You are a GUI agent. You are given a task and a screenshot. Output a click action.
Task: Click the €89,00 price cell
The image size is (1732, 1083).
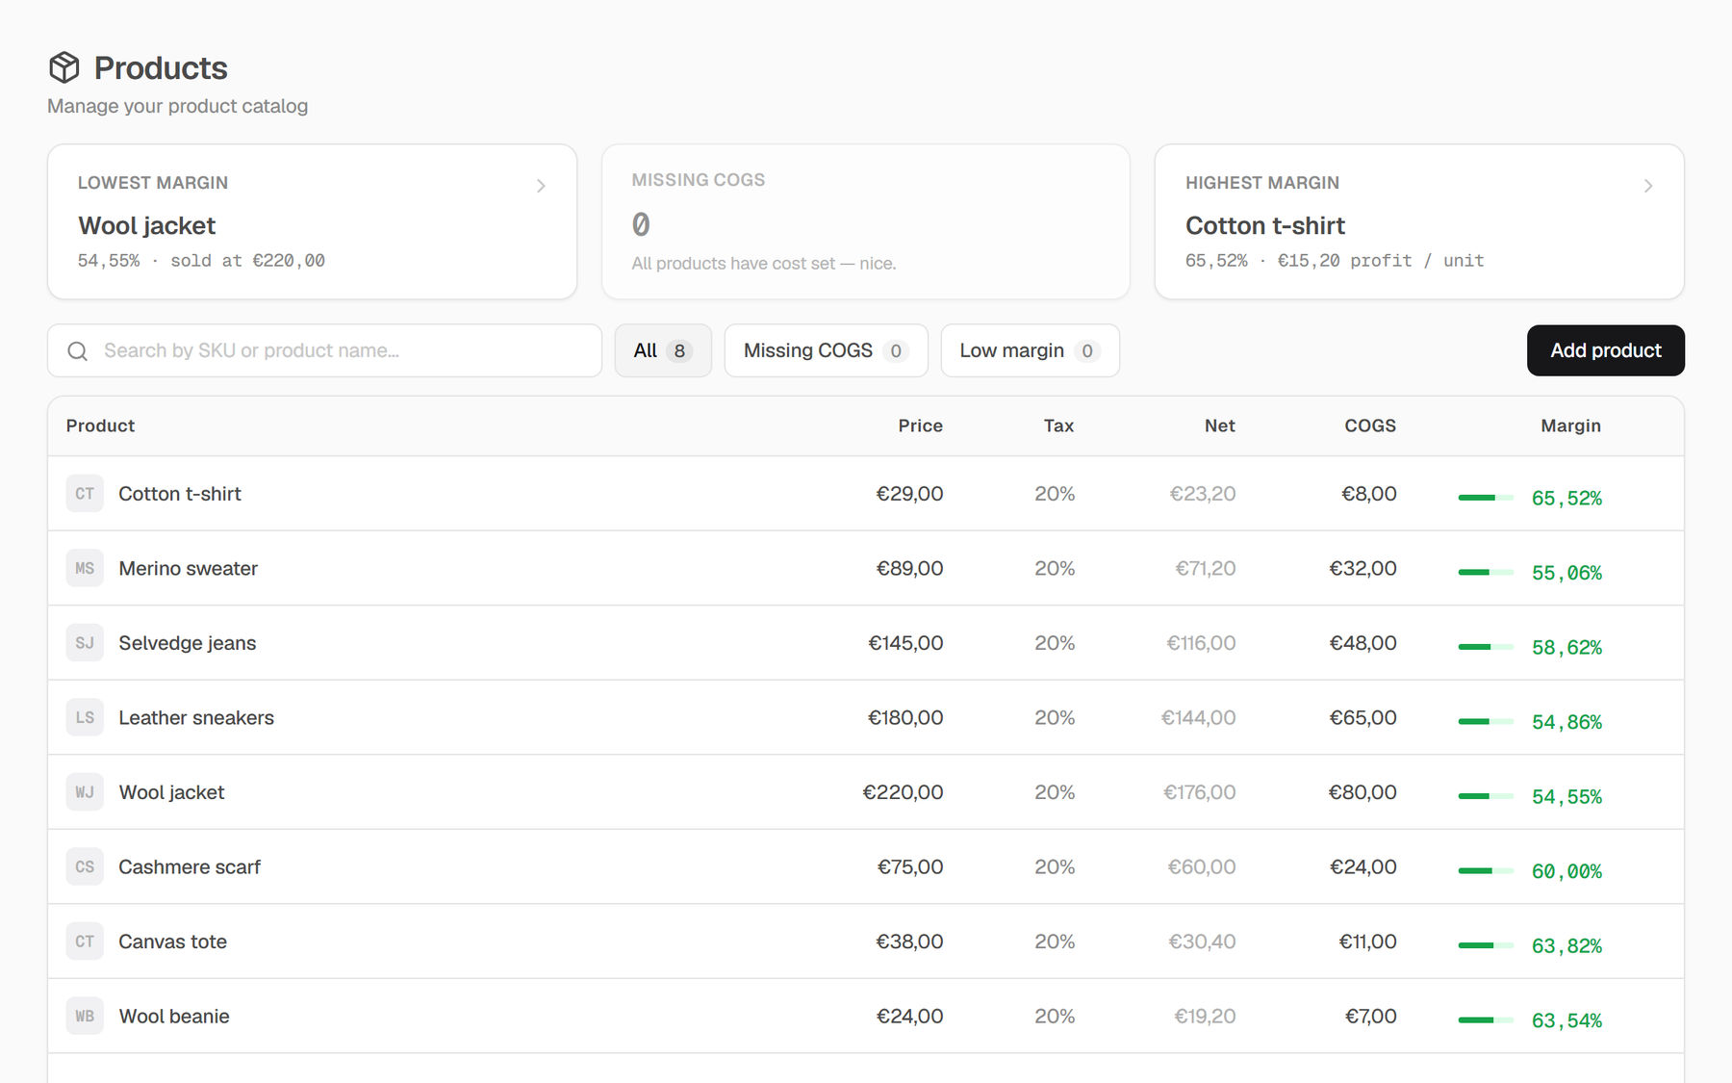point(909,568)
